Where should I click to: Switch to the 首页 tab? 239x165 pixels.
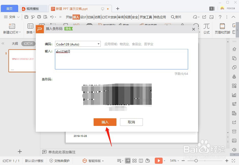[x=9, y=9]
